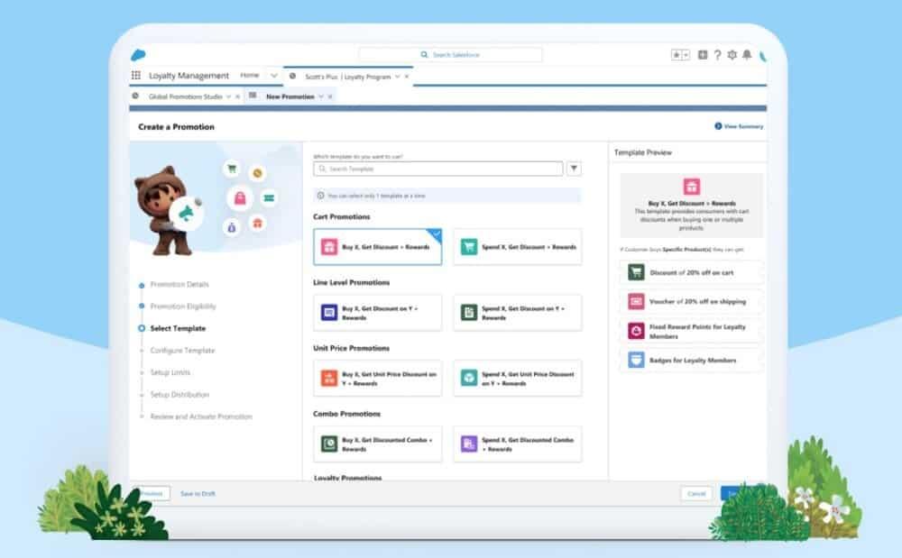Pick Buy X, Get Unit Price Discount template

click(377, 378)
